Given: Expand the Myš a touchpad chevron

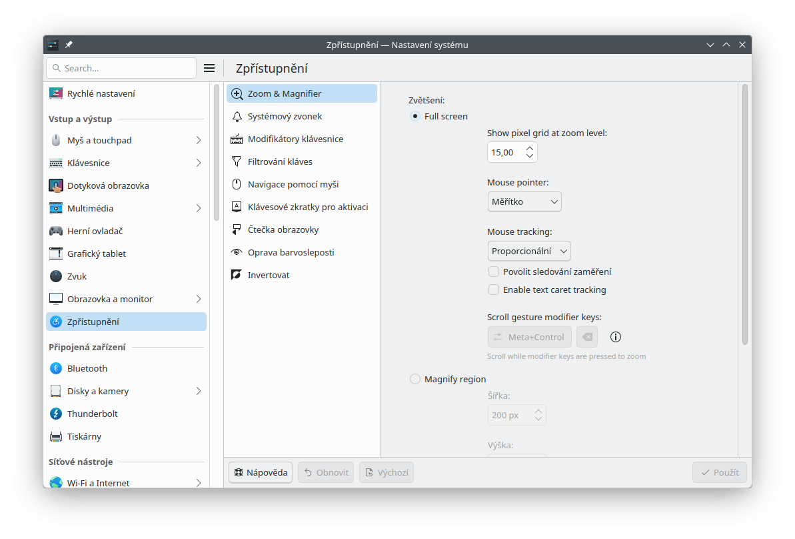Looking at the screenshot, I should (199, 140).
